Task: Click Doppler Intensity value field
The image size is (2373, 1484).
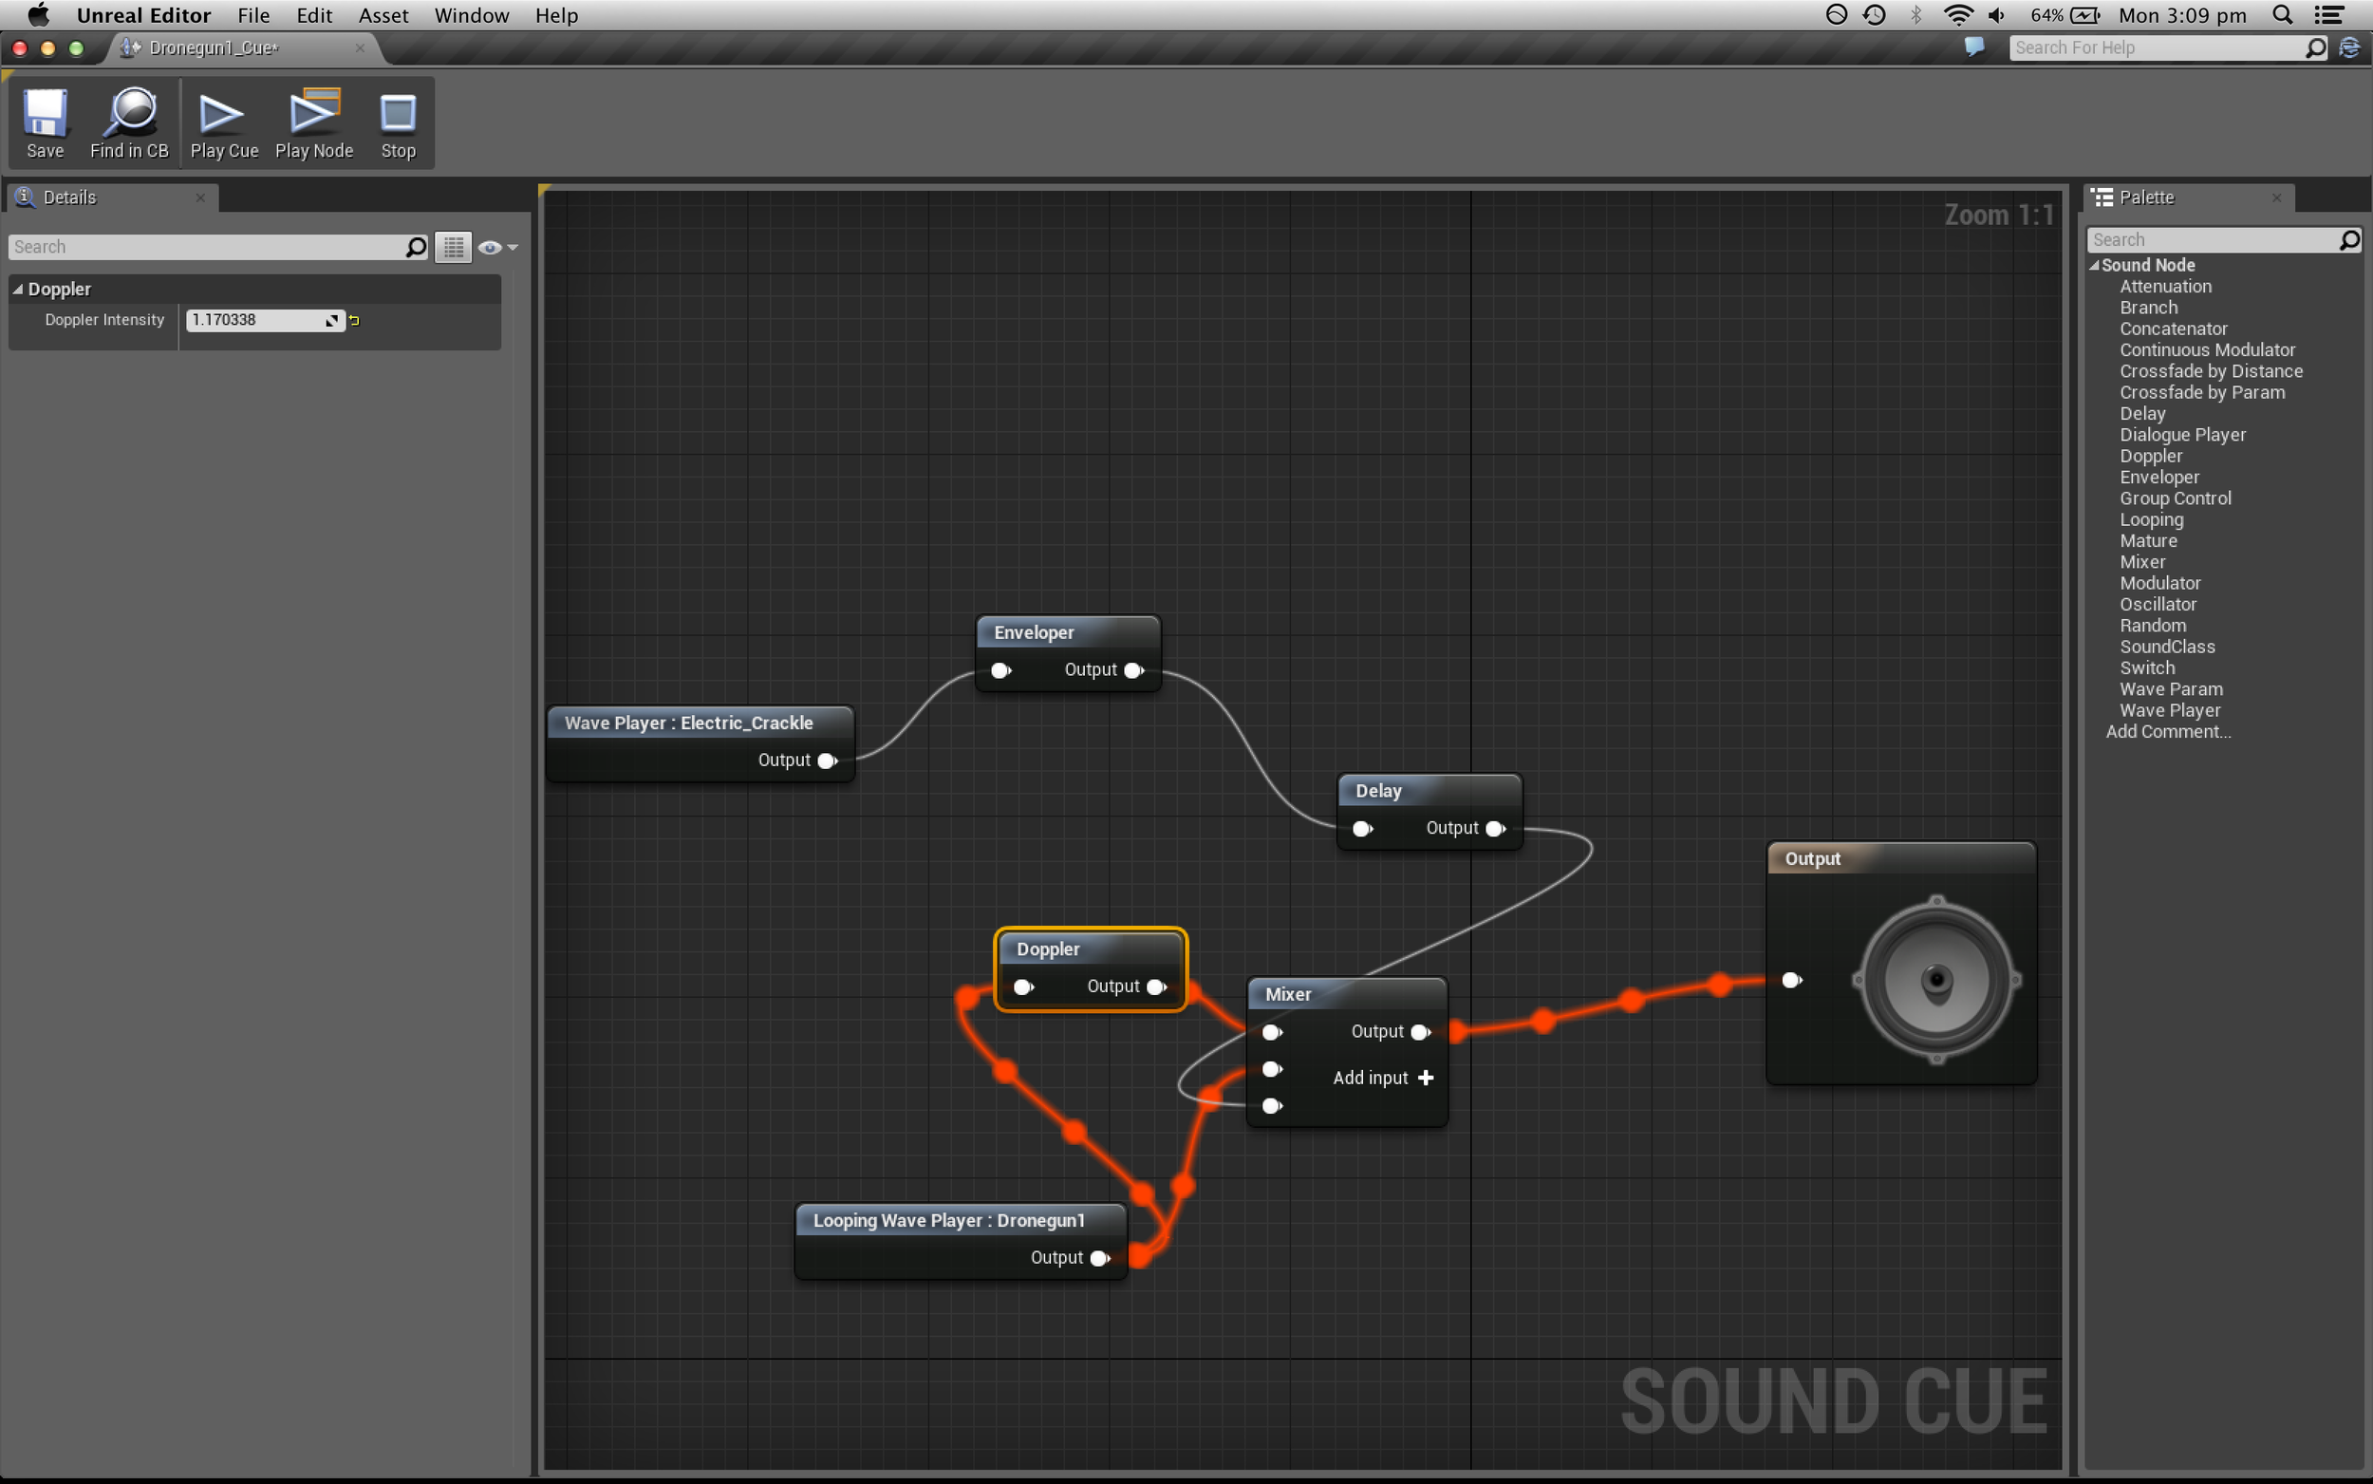Action: click(259, 320)
